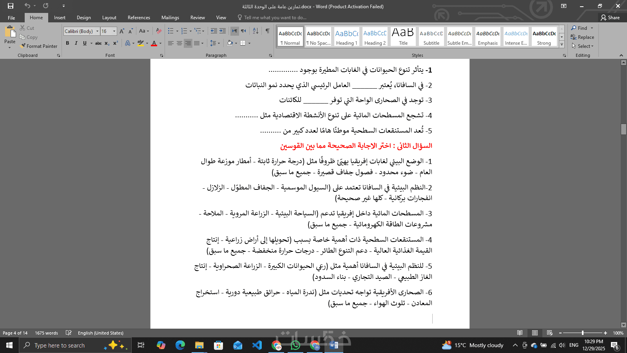Clear all formatting with the eraser icon
The width and height of the screenshot is (627, 353).
159,31
